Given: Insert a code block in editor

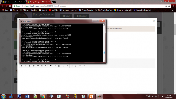Looking at the screenshot, I should tap(46, 66).
